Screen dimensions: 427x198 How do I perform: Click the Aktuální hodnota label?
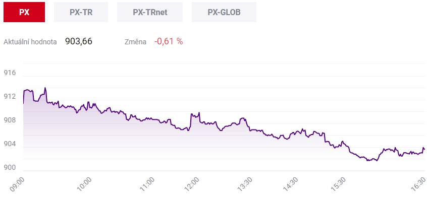[x=30, y=42]
